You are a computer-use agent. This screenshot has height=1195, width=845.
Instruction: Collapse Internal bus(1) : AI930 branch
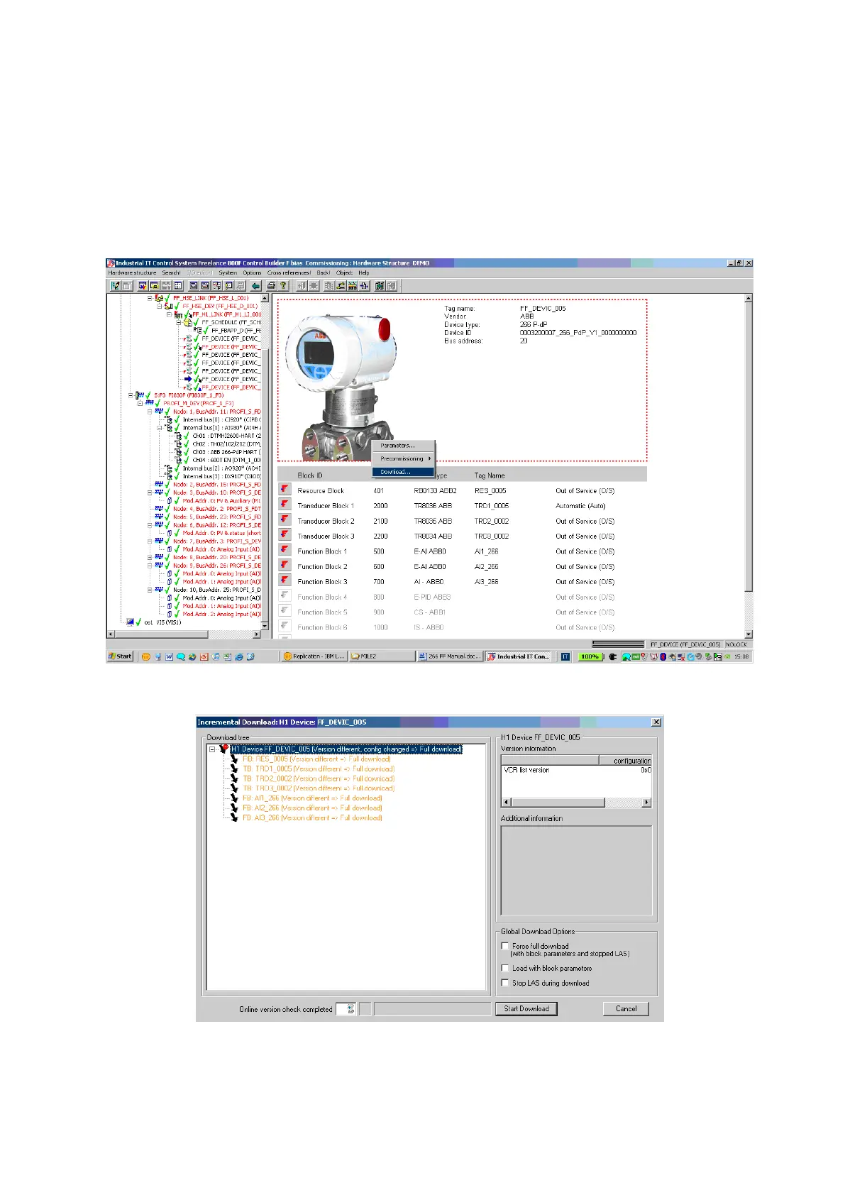[x=160, y=427]
